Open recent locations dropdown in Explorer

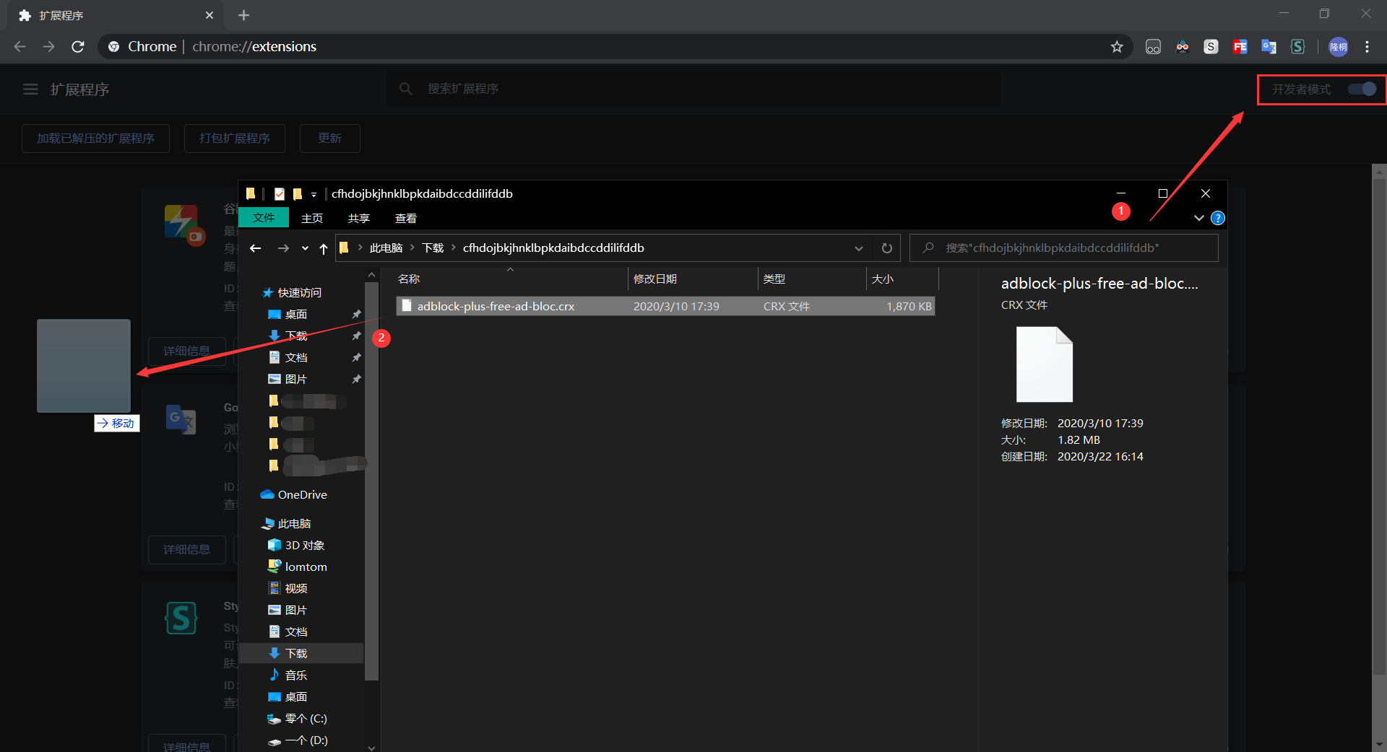305,248
